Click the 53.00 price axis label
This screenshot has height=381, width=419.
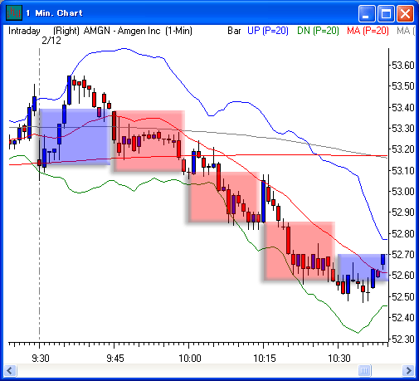point(403,192)
